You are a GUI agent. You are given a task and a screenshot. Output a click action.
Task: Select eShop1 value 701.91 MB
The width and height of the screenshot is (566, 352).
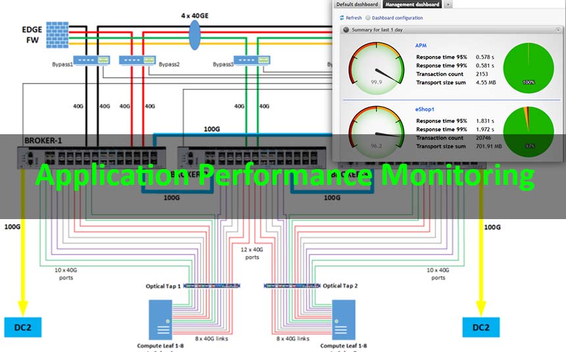488,146
